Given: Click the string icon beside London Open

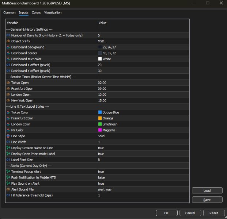Looking at the screenshot, I should tap(8, 95).
